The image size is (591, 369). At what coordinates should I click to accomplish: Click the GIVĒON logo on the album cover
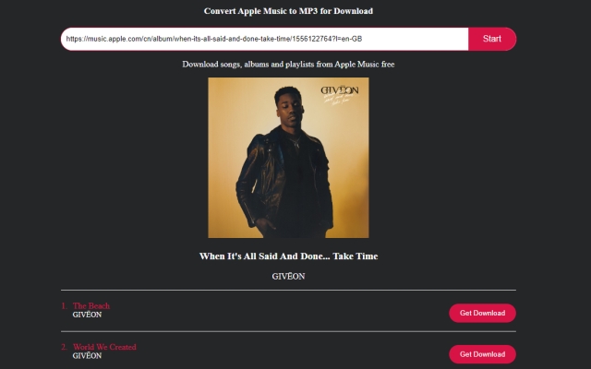click(x=340, y=90)
